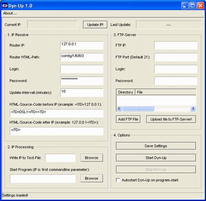This screenshot has width=206, height=201.
Task: Click the Update IP! button
Action: [95, 25]
